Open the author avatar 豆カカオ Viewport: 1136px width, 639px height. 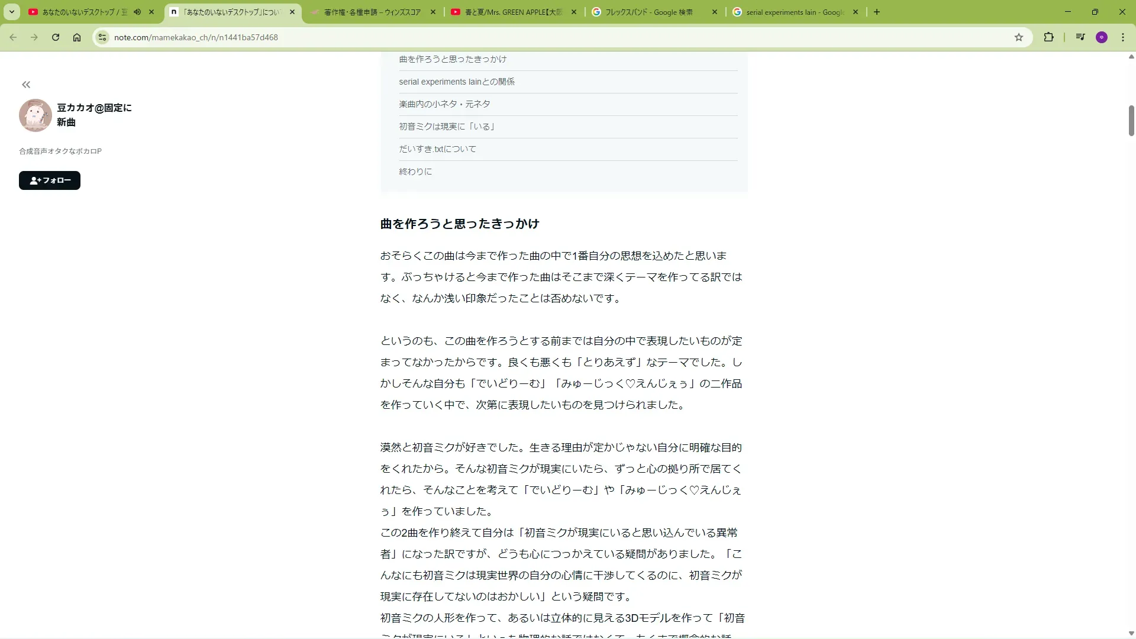coord(35,115)
